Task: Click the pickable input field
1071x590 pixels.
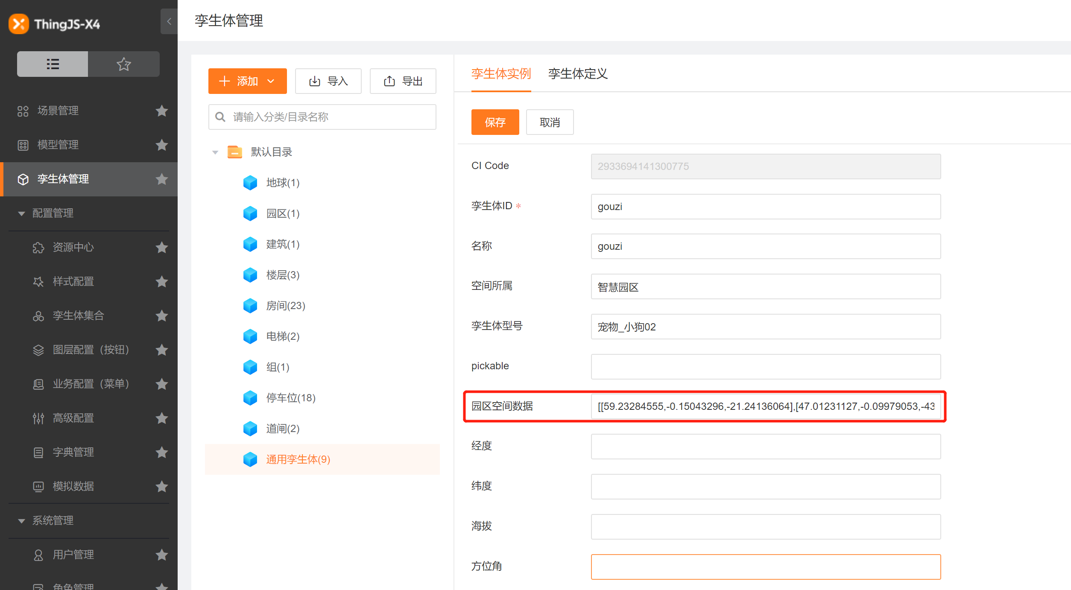Action: (766, 367)
